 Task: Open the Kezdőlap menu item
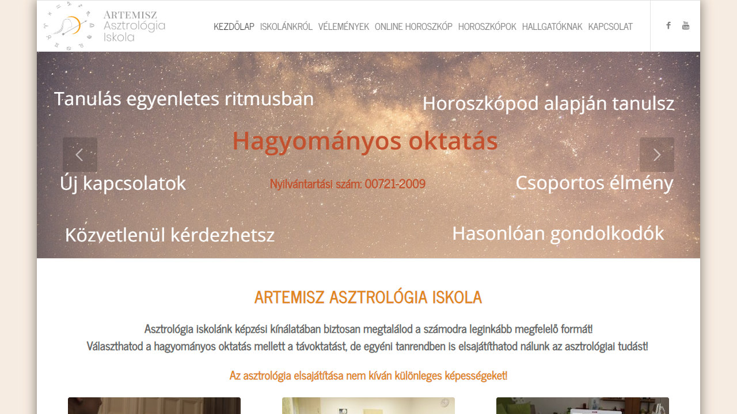[x=234, y=26]
